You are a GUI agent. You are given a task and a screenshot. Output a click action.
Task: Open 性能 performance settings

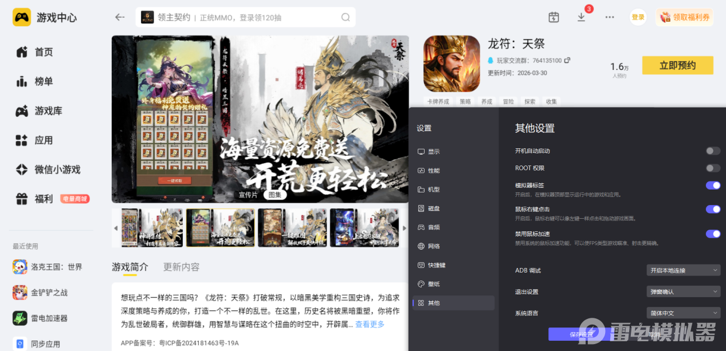click(453, 171)
